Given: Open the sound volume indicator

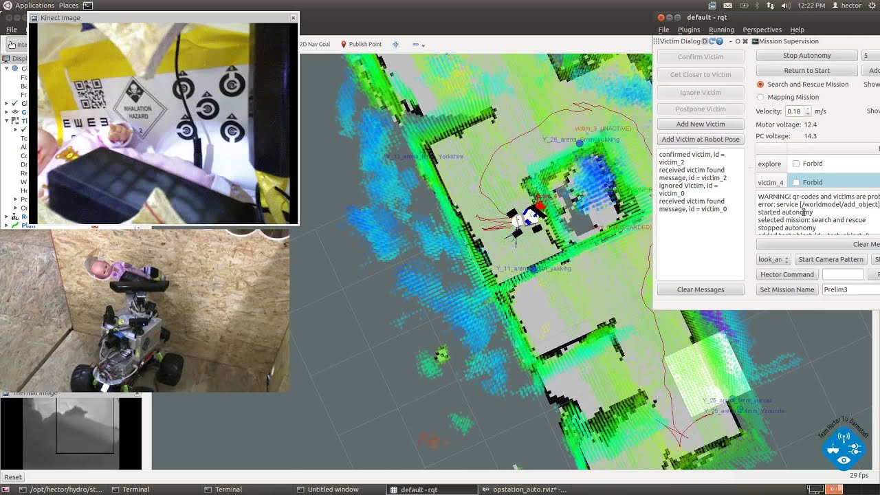Looking at the screenshot, I should (785, 5).
